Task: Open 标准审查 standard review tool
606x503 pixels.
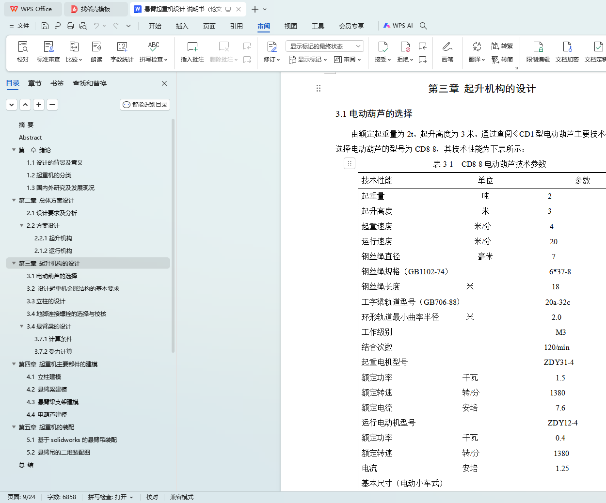Action: tap(48, 51)
